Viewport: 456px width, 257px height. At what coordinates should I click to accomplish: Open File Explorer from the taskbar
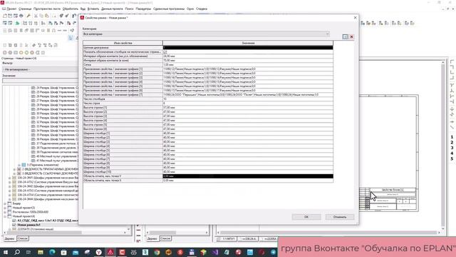coord(41,252)
